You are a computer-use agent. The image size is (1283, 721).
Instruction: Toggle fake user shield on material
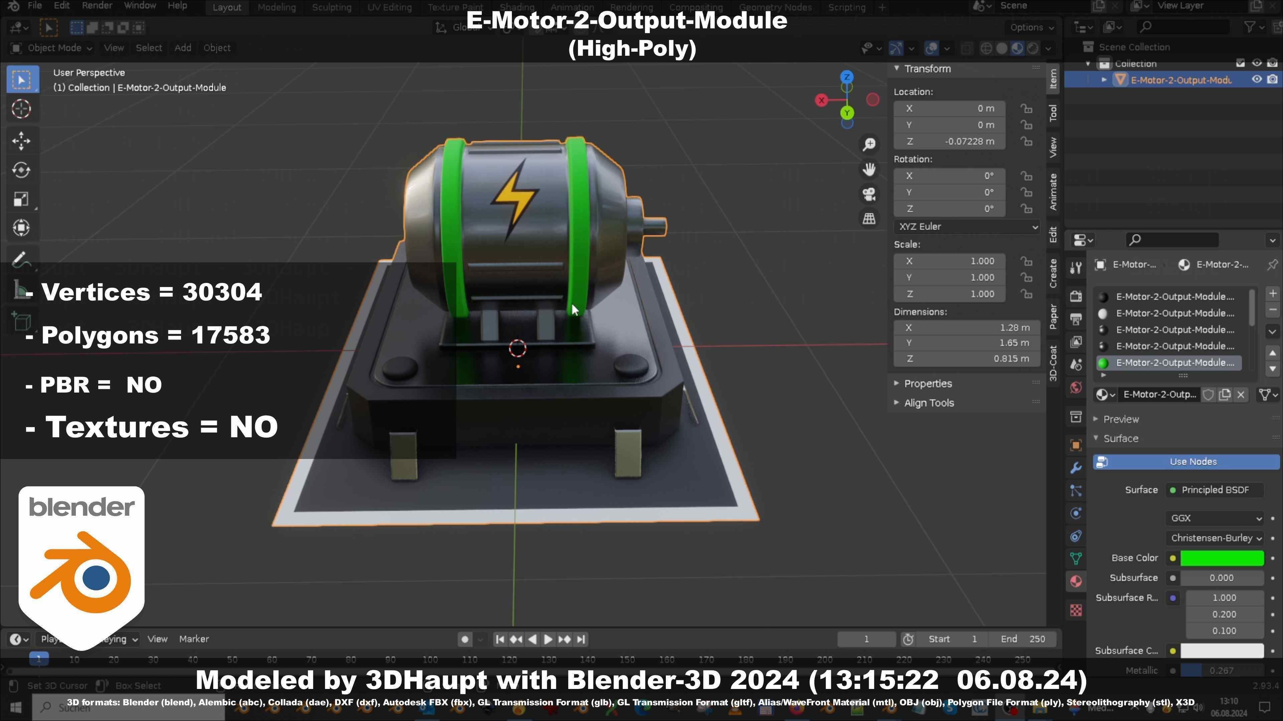[x=1208, y=395]
